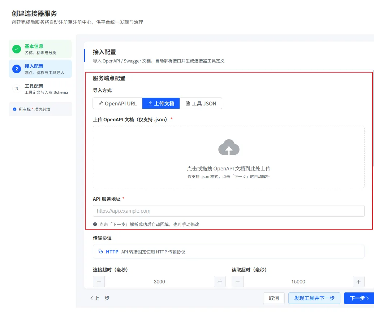
Task: Click the OpenAPI document upload drop area
Action: click(229, 157)
